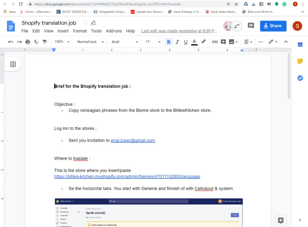Expand the side panel with the arrow
Viewport: 308px width, 227px height.
click(300, 220)
